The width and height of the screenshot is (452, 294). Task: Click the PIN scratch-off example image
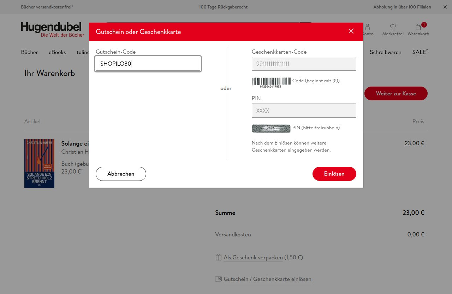(271, 128)
